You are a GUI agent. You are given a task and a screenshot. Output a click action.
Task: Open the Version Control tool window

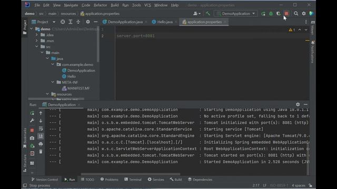tap(44, 180)
